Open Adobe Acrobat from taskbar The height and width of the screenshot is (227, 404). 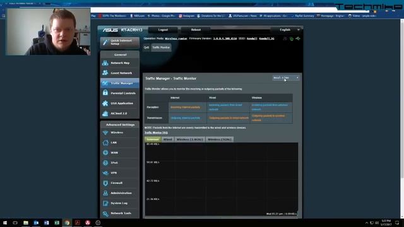point(77,223)
